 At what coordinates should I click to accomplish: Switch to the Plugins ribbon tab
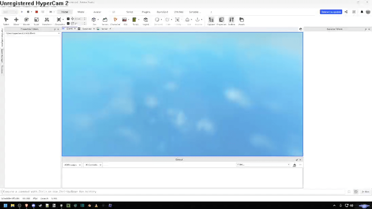coord(146,12)
